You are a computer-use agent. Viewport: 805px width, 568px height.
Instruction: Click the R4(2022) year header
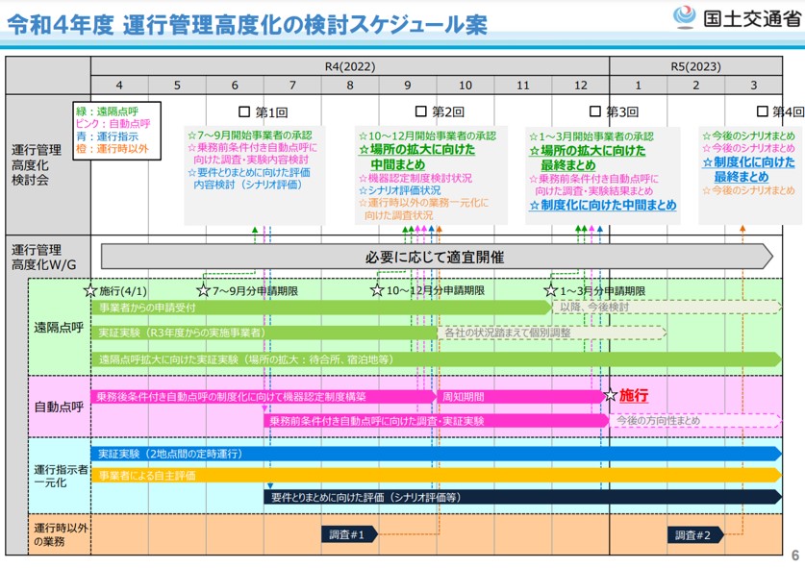click(x=350, y=66)
